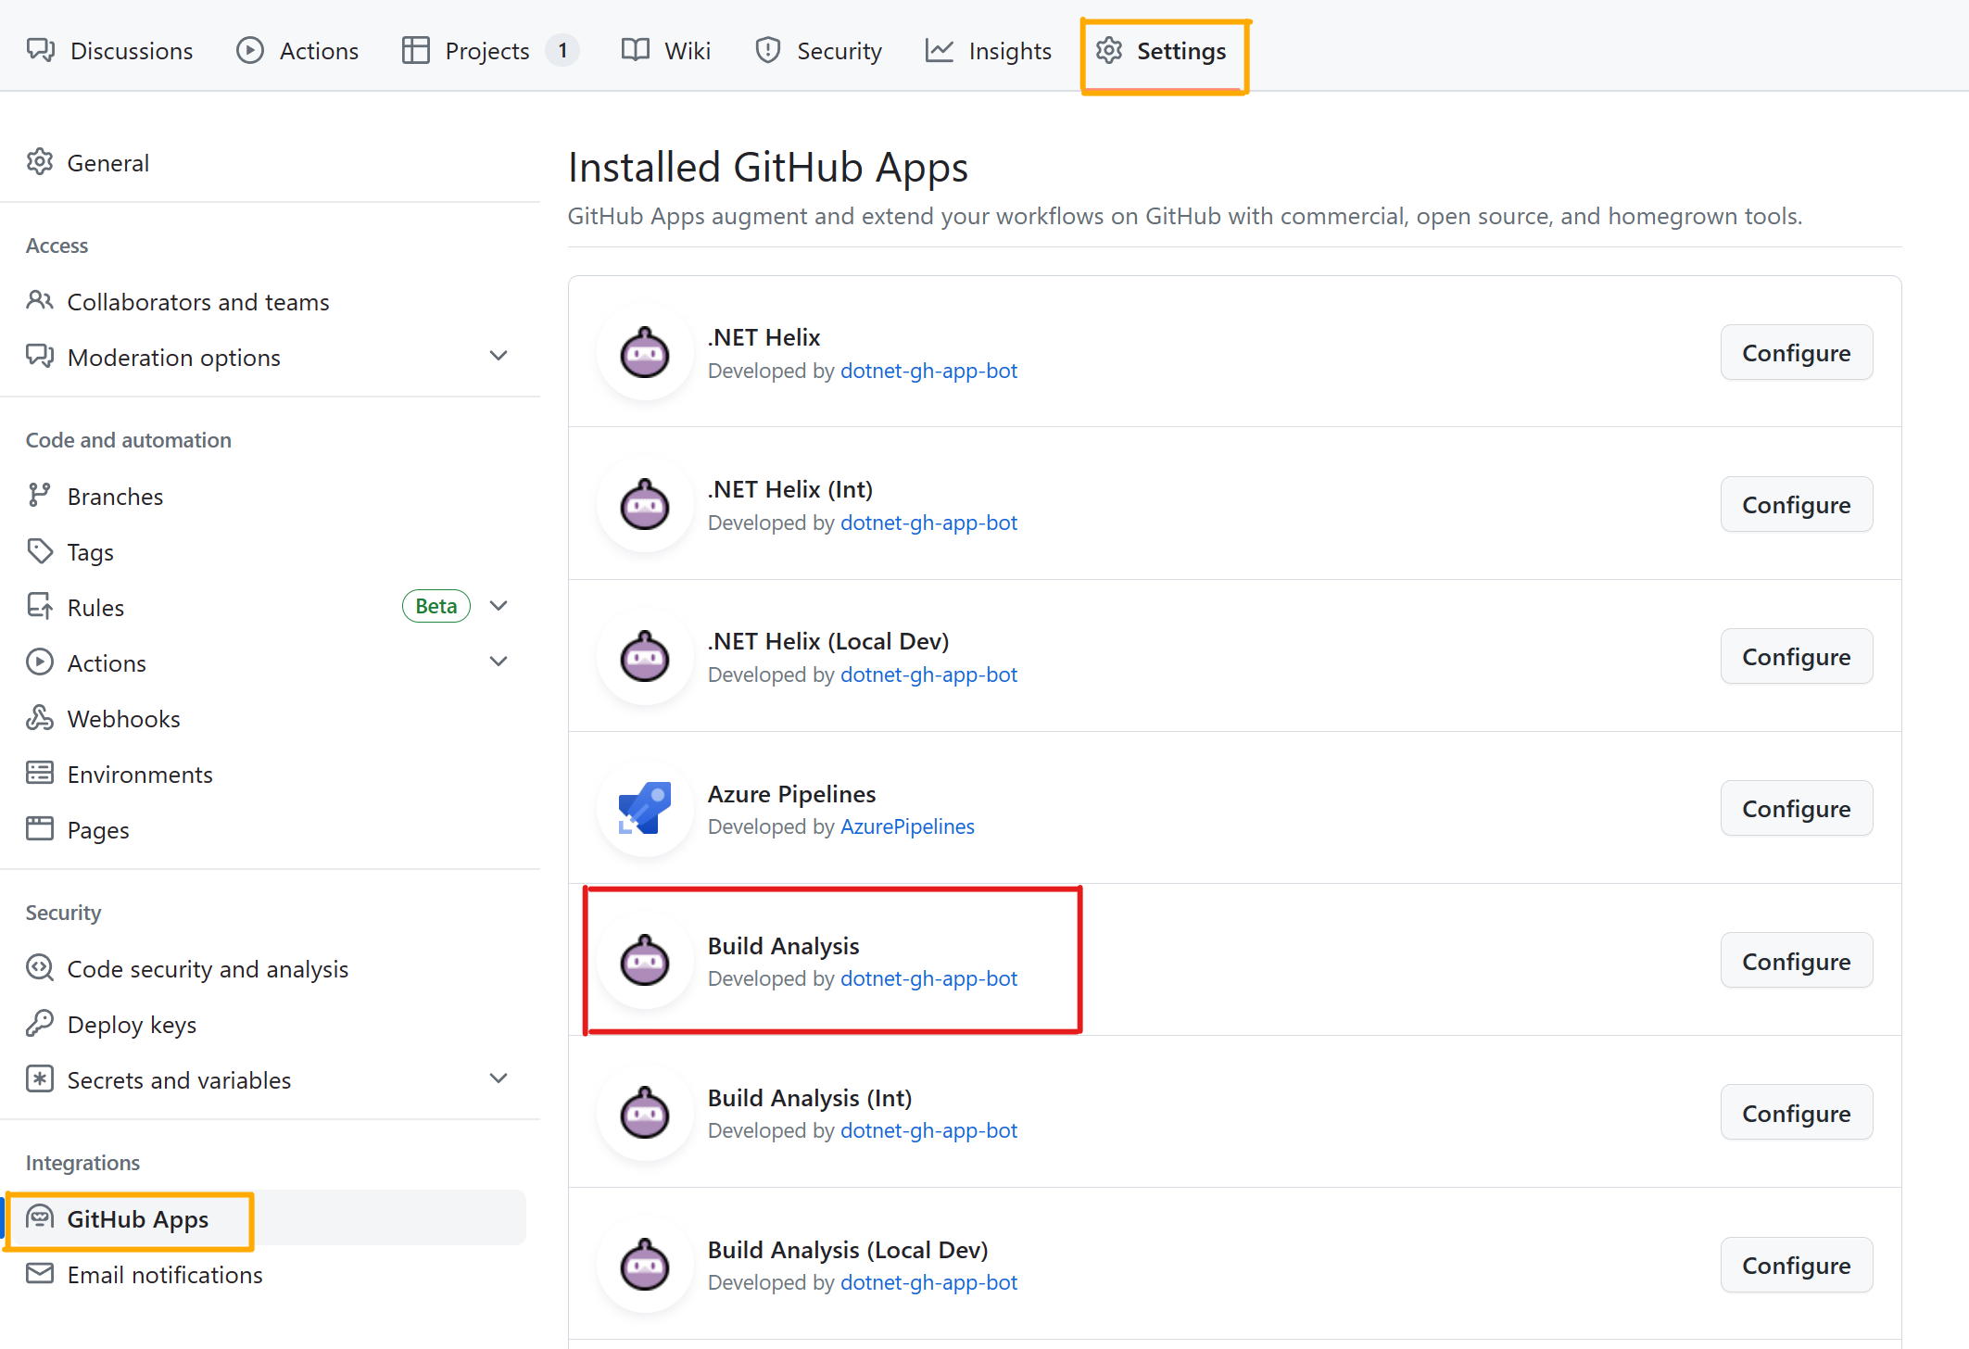Viewport: 1969px width, 1349px height.
Task: Configure the .NET Helix (Int) app
Action: click(x=1796, y=505)
